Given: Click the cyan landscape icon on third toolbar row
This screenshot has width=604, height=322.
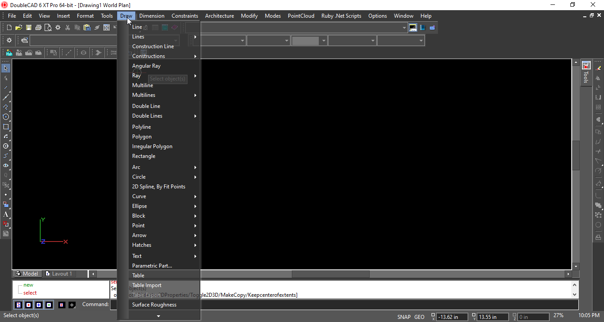Looking at the screenshot, I should click(9, 53).
